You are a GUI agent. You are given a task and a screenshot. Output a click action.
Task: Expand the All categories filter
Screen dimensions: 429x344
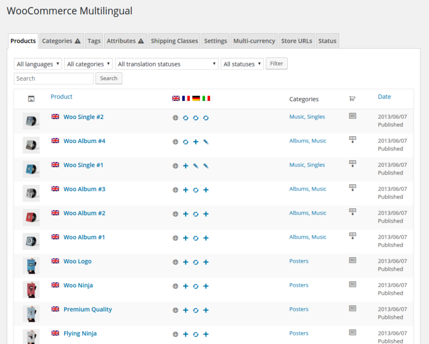88,64
